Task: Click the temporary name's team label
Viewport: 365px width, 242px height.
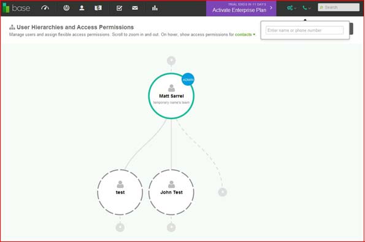Action: (171, 103)
